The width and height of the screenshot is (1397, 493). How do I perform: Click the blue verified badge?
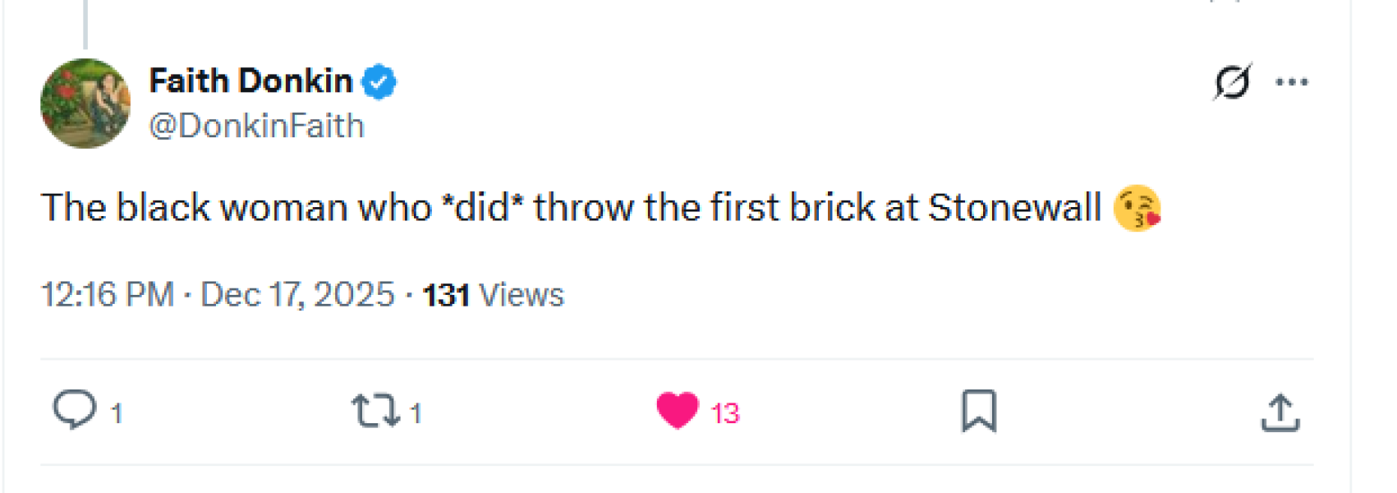point(379,82)
